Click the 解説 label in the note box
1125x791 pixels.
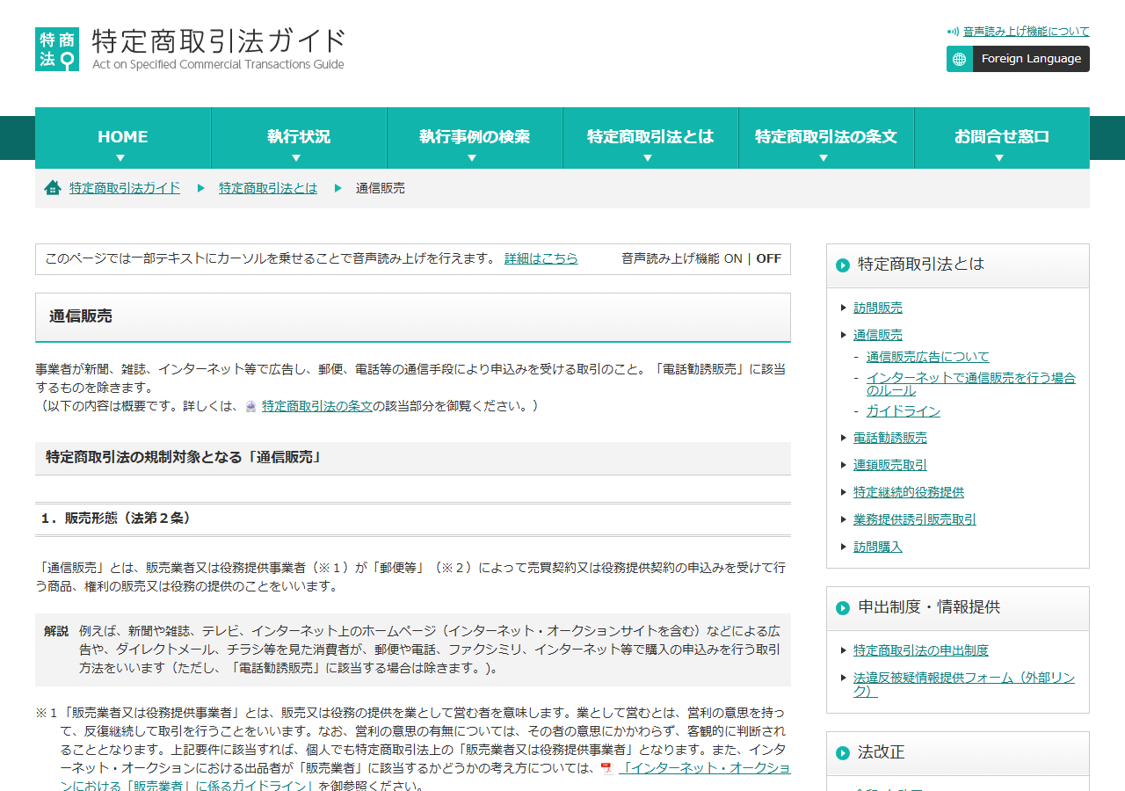56,631
